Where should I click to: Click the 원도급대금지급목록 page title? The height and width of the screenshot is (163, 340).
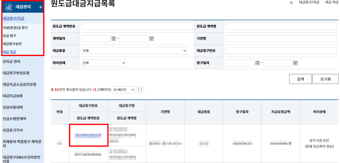pos(82,3)
